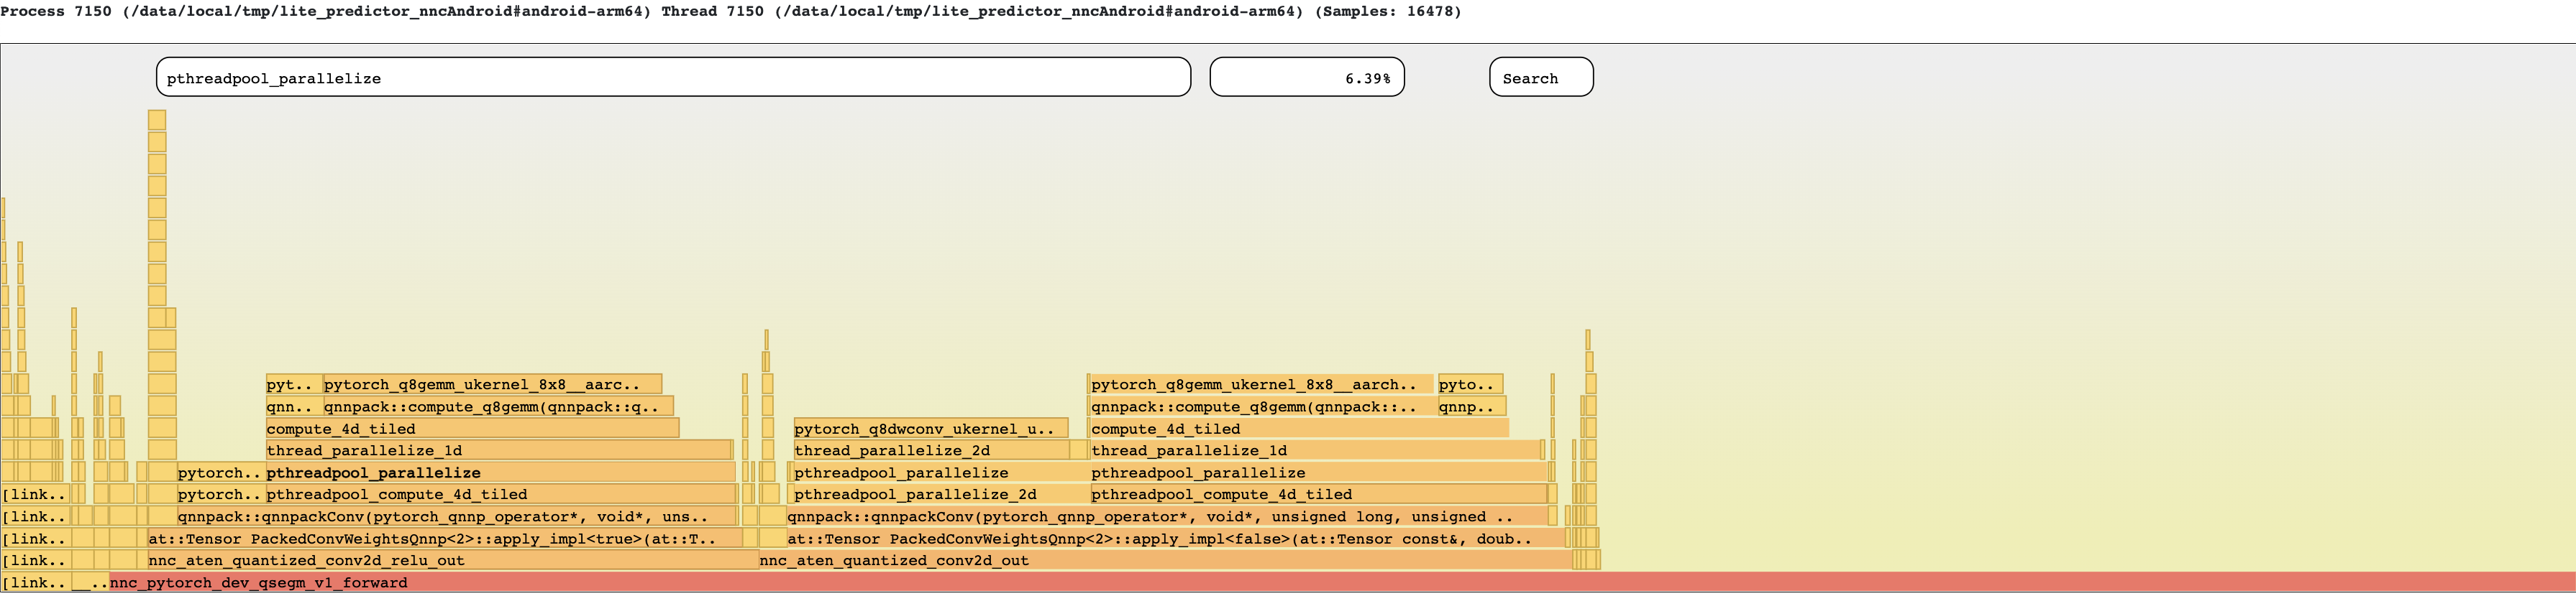Click pytorch.. frame beside bold pthreadpool_parallelize
This screenshot has width=2576, height=596.
[221, 473]
